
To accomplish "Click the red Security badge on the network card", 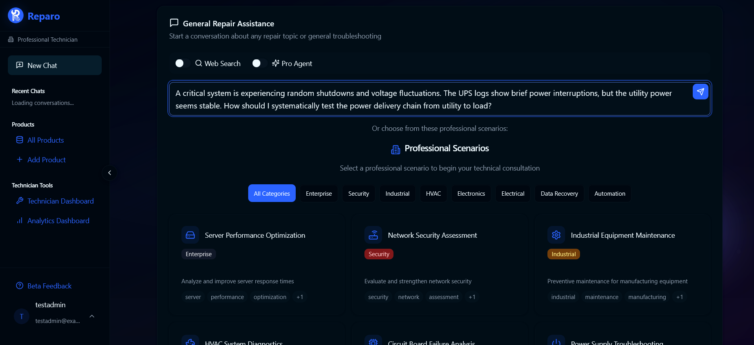I will point(379,254).
